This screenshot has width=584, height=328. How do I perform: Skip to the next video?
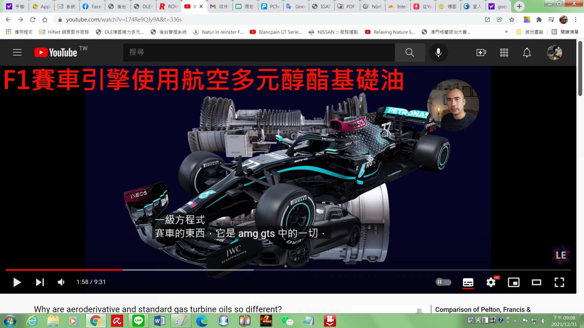(40, 282)
